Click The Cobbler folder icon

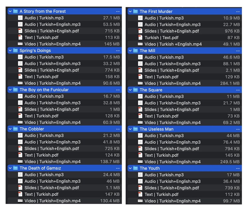coord(15,129)
